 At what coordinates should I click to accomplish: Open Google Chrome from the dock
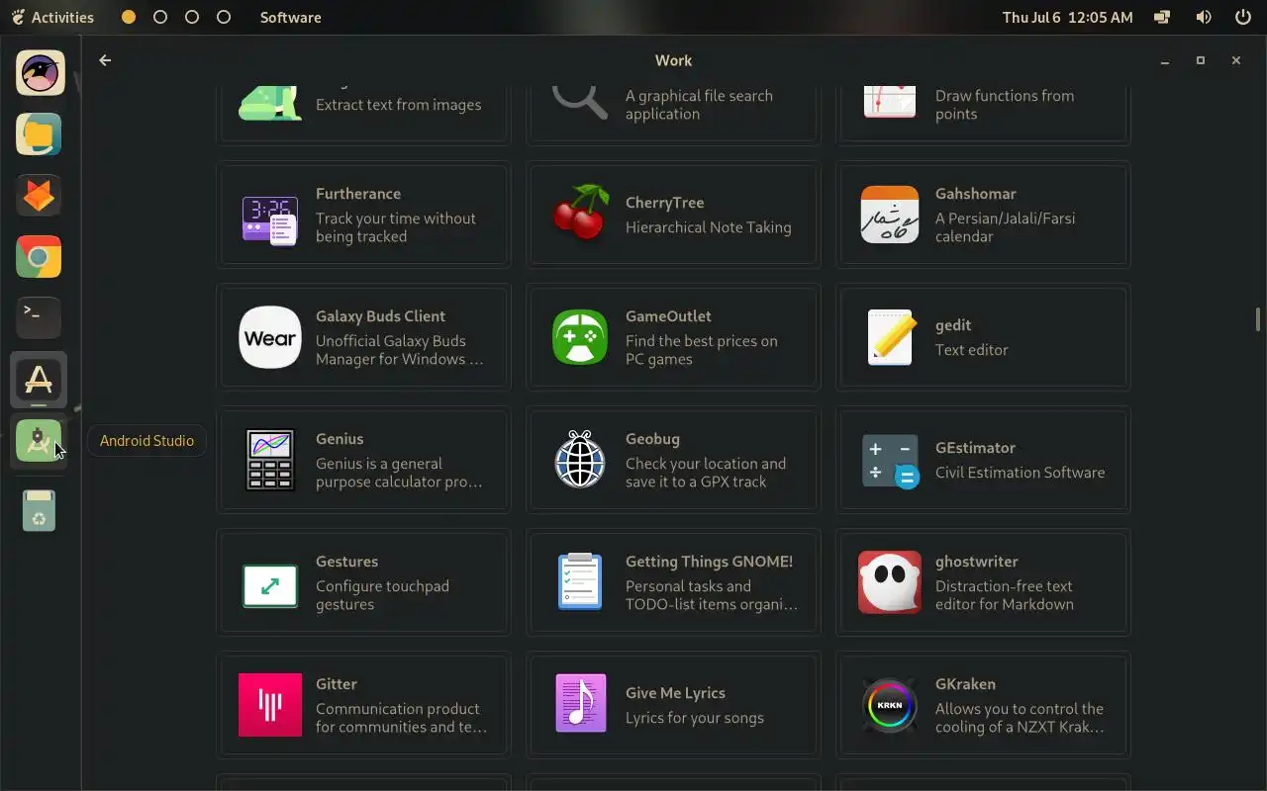click(x=39, y=257)
